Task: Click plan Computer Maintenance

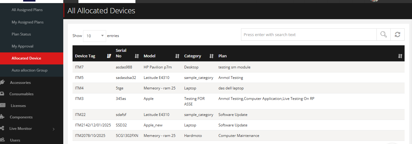Action: click(239, 135)
